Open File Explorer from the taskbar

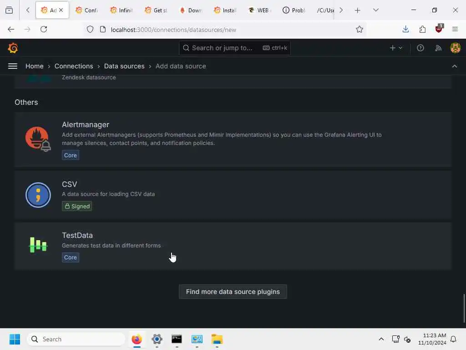(217, 339)
